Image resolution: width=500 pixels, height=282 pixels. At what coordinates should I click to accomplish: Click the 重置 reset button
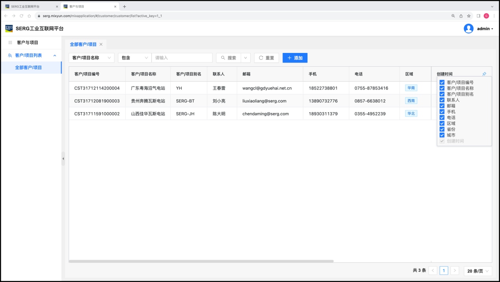pyautogui.click(x=266, y=58)
